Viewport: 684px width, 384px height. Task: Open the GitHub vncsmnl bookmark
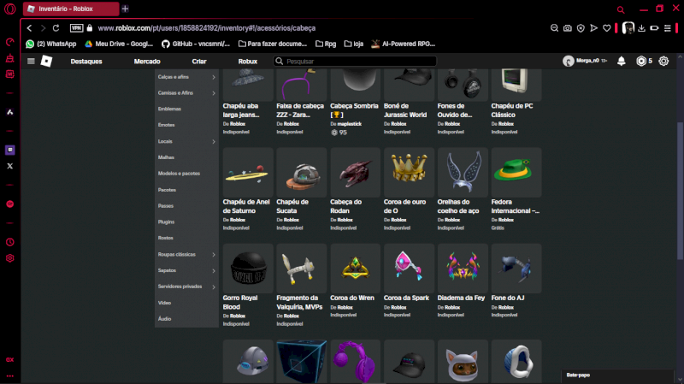196,44
